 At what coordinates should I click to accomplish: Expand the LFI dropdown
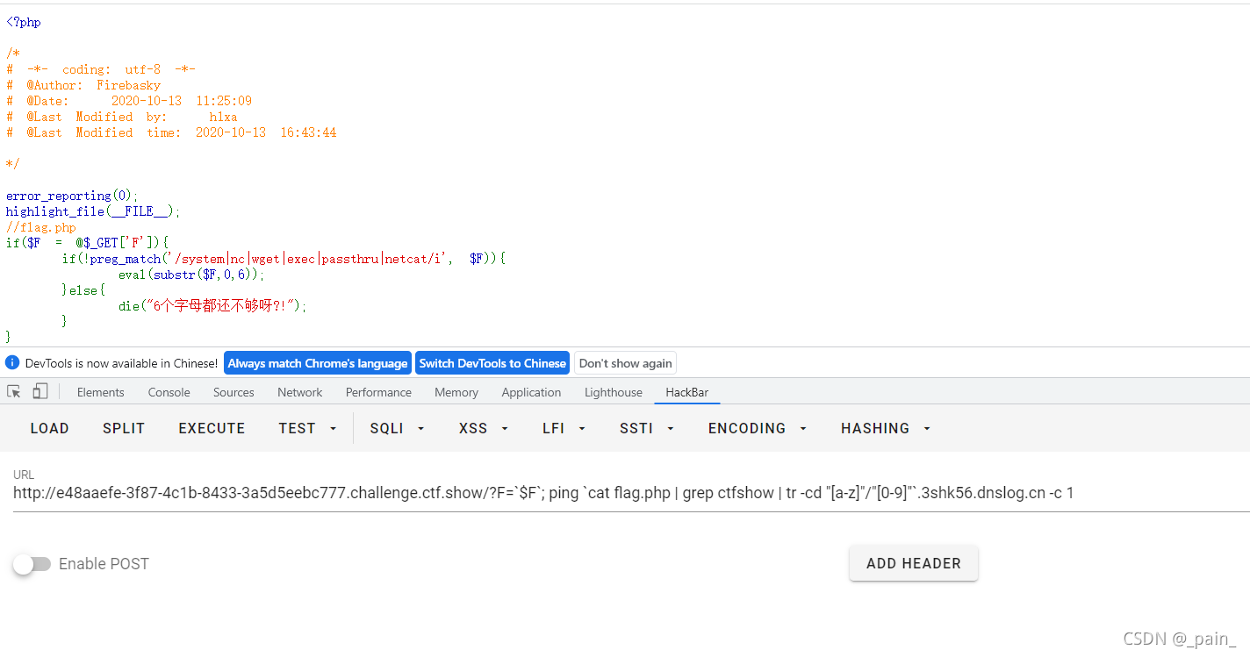coord(564,428)
